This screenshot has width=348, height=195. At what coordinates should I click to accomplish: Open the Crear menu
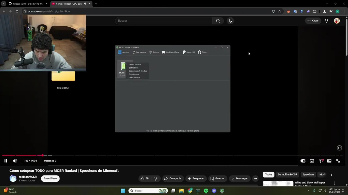pyautogui.click(x=313, y=21)
